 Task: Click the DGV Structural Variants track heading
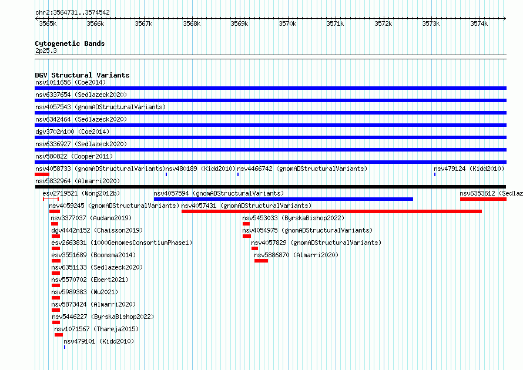click(82, 75)
